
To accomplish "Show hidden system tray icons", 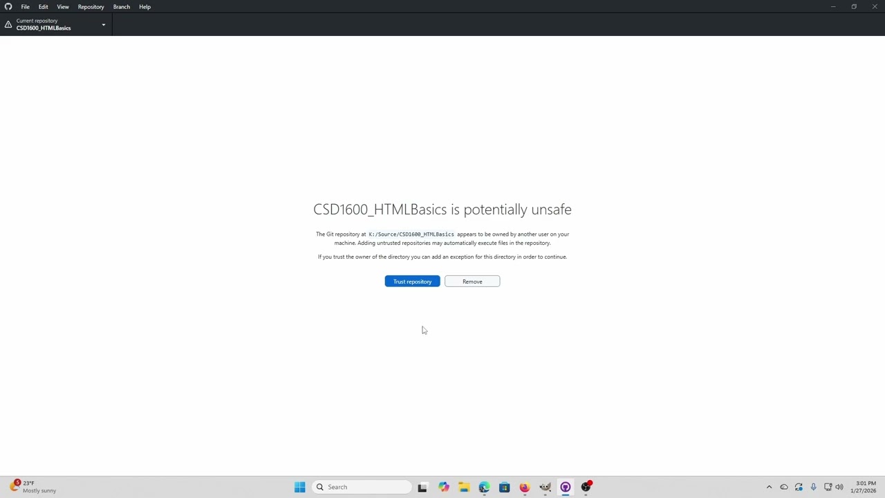I will click(769, 487).
